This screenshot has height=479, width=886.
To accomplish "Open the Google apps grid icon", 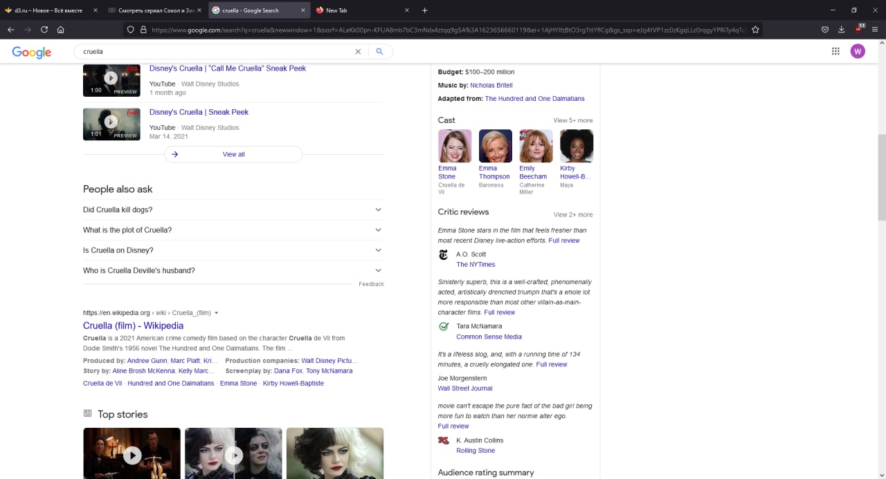I will click(835, 51).
